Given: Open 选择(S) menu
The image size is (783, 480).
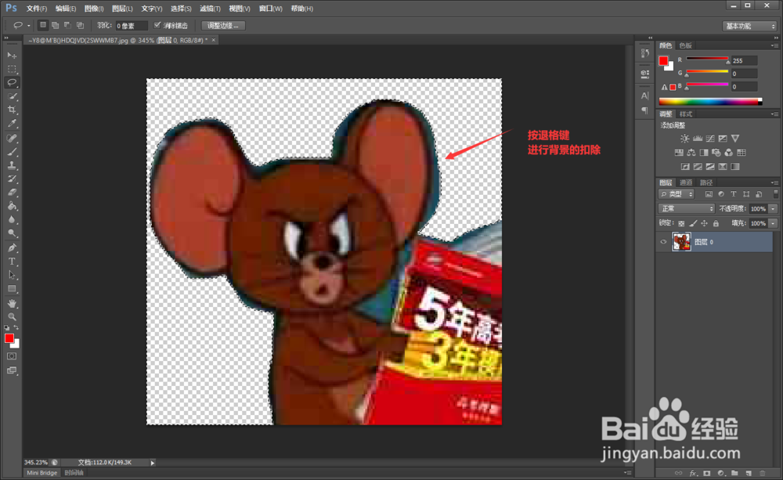Looking at the screenshot, I should point(181,9).
